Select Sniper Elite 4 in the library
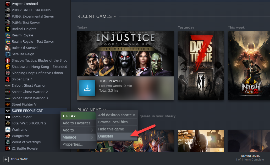The height and width of the screenshot is (165, 270). [x=22, y=79]
